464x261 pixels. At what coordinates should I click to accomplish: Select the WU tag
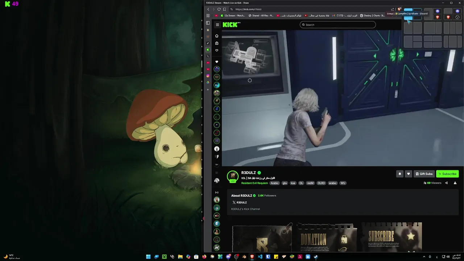point(343,183)
